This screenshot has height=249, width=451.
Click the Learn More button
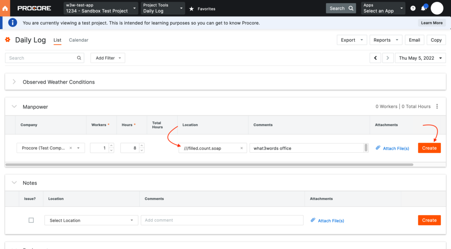(x=432, y=23)
